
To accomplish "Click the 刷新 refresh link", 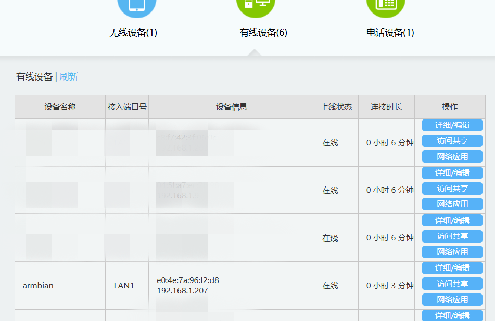I will click(69, 77).
